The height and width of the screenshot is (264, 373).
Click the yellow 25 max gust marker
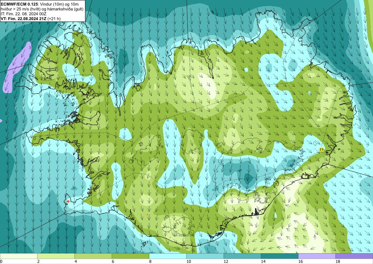tap(322, 149)
